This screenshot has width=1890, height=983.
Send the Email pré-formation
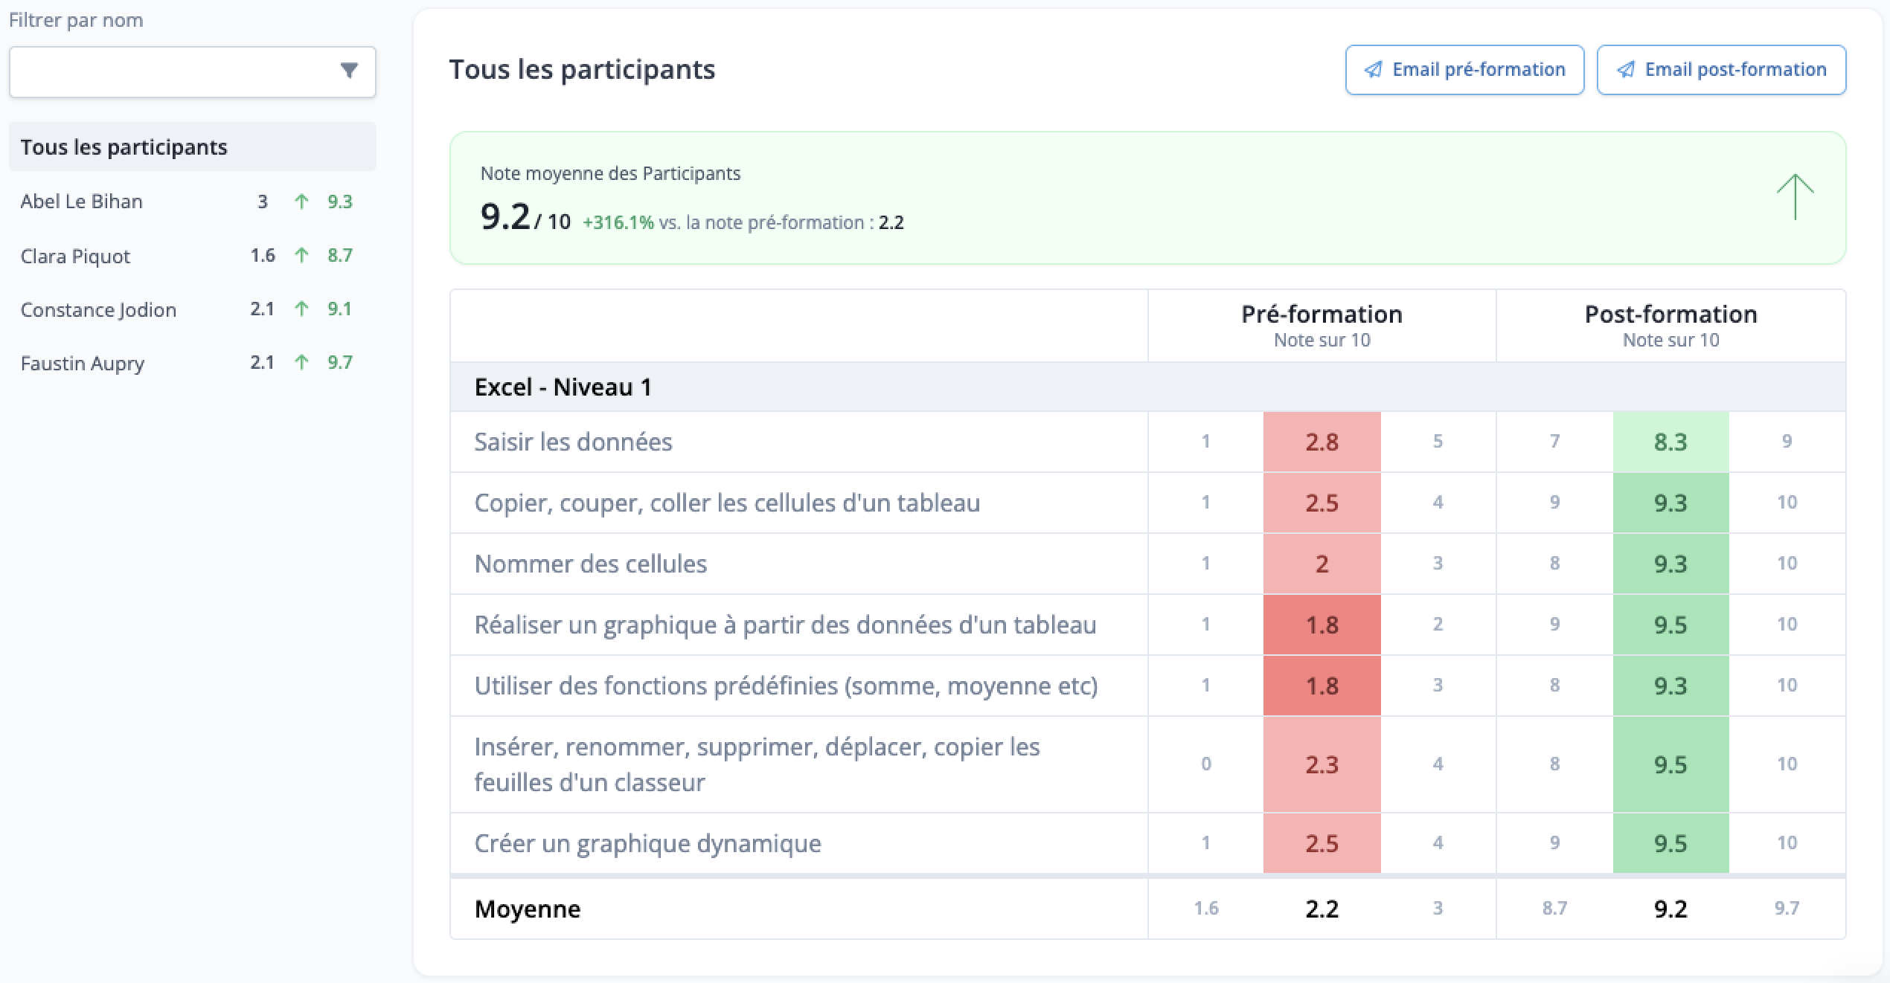tap(1464, 70)
